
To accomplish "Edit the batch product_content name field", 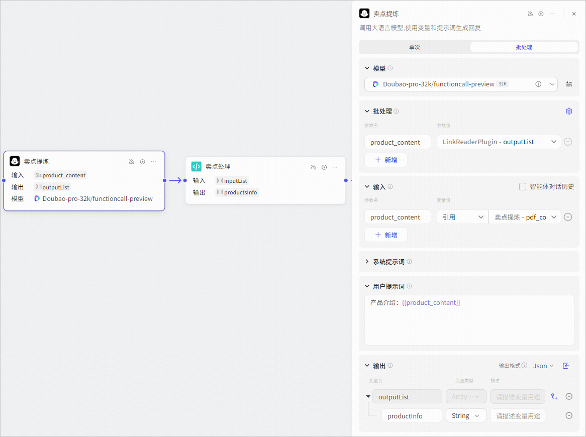I will (x=398, y=142).
